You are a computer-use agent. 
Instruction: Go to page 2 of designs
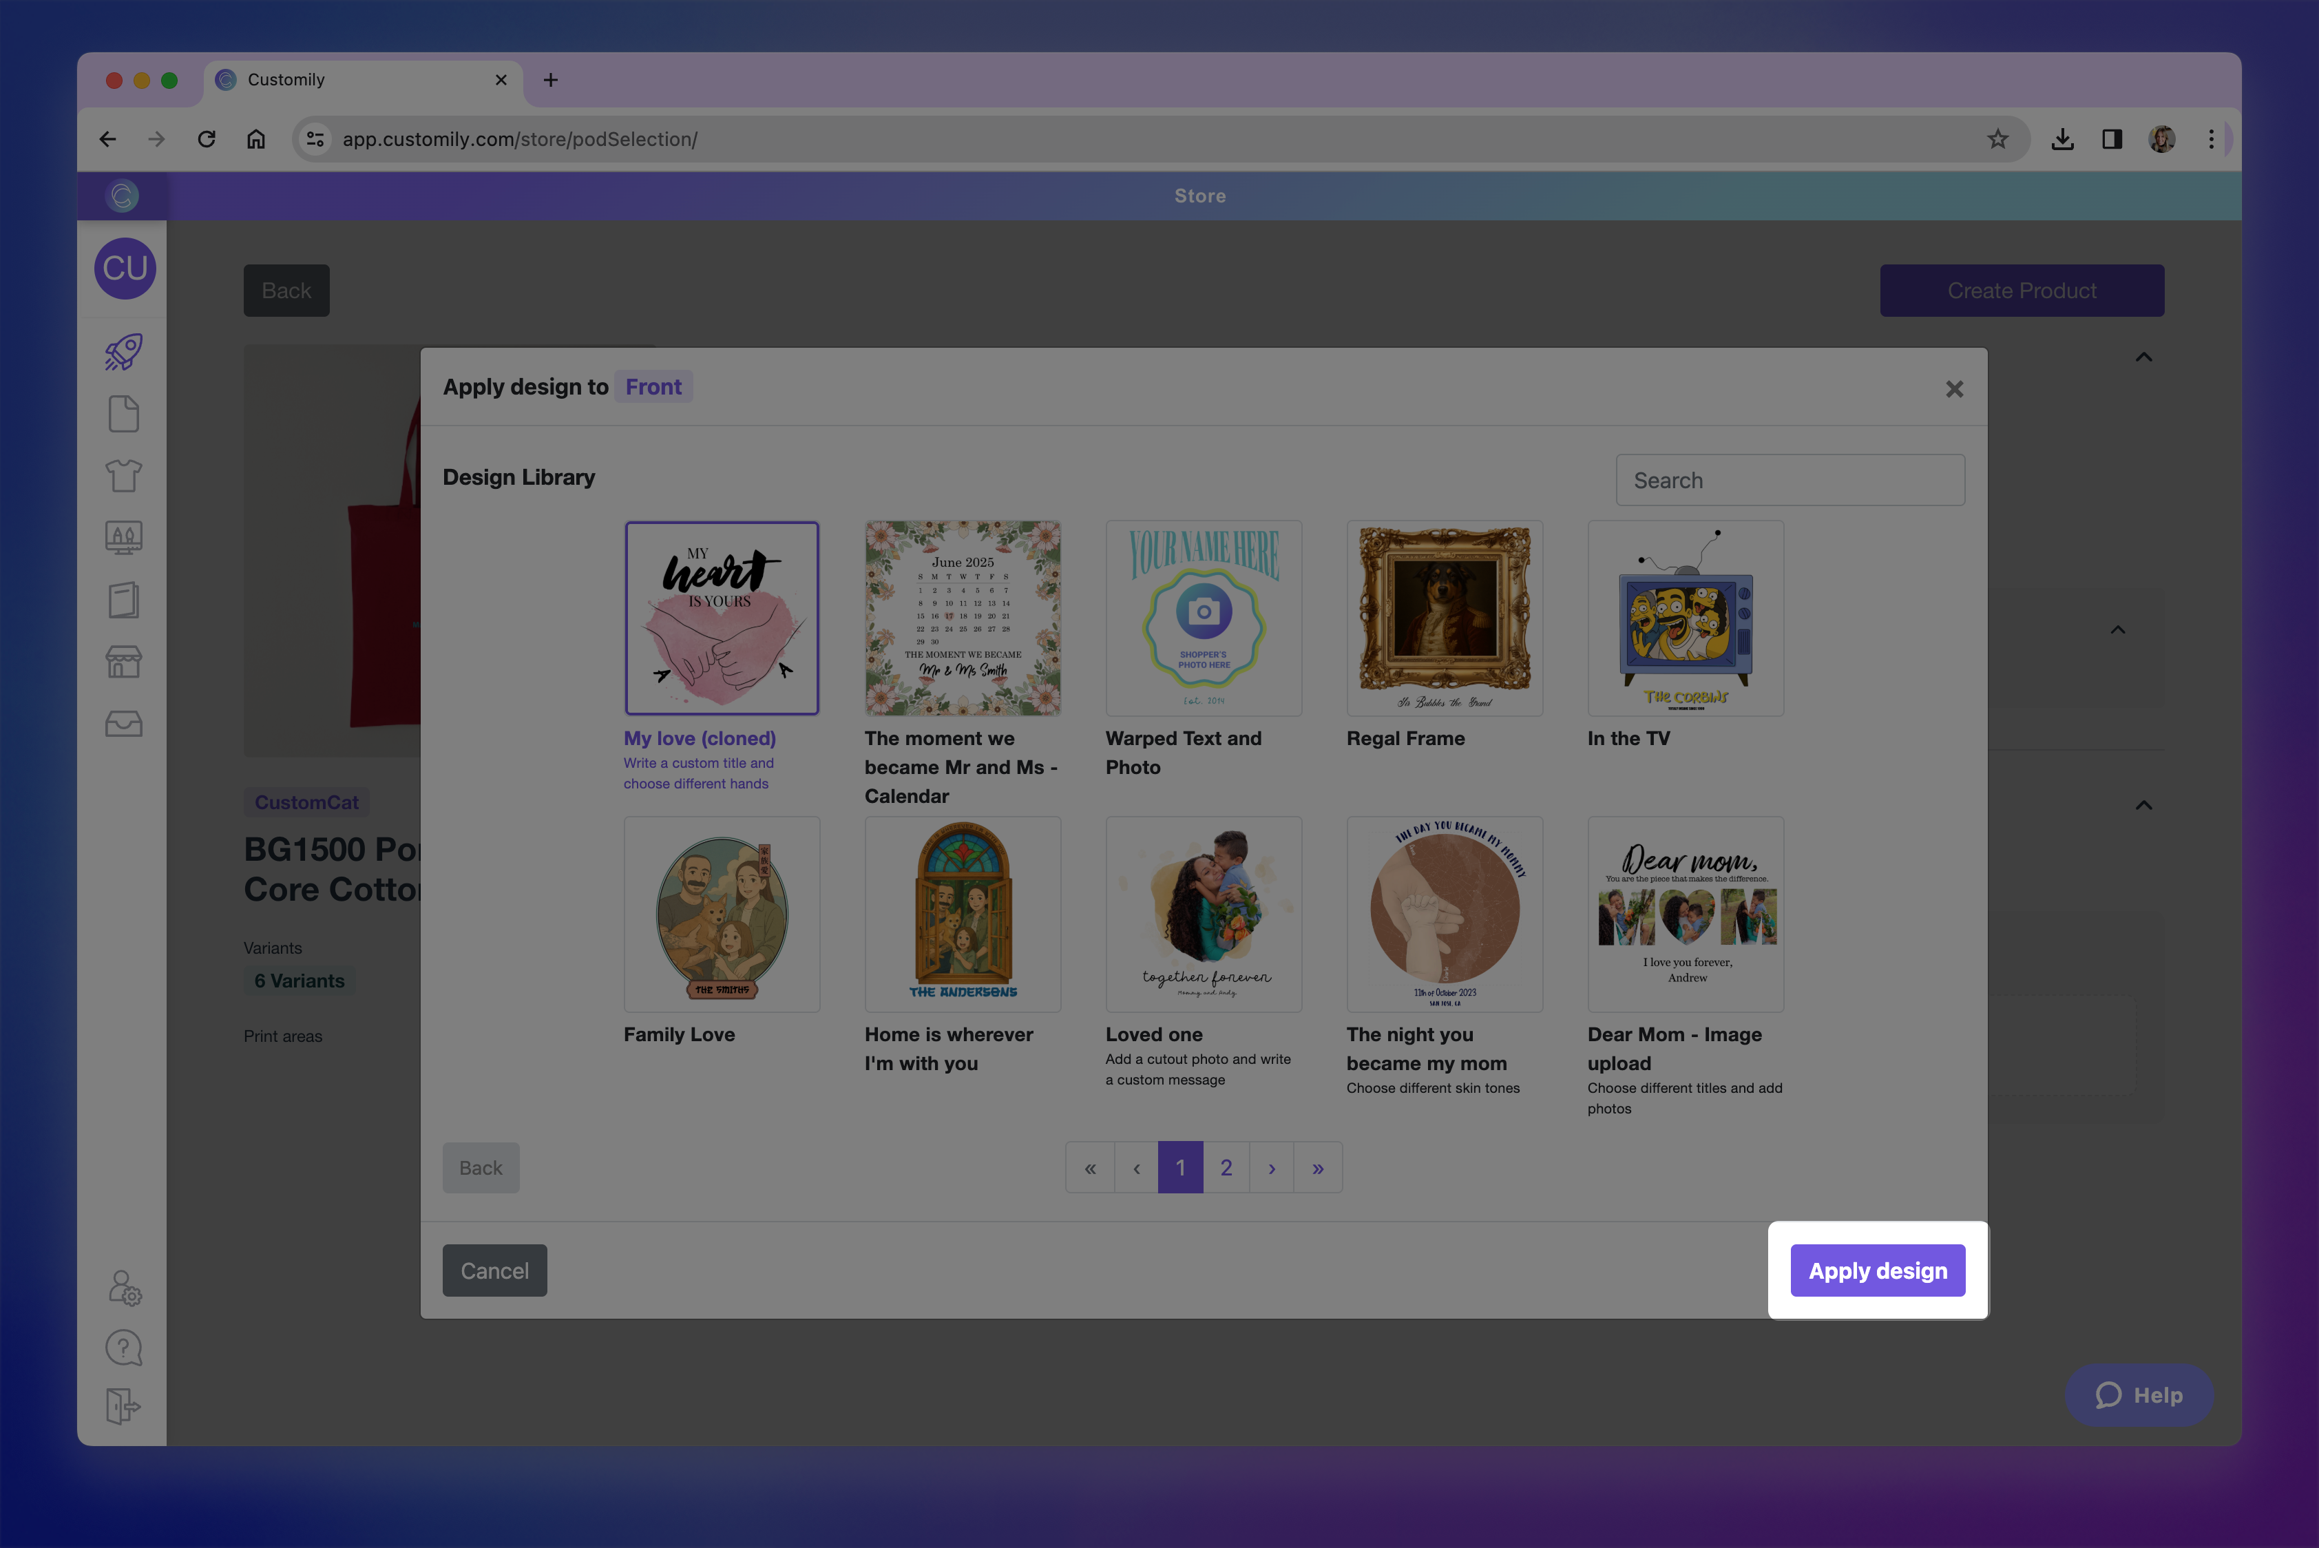1225,1168
